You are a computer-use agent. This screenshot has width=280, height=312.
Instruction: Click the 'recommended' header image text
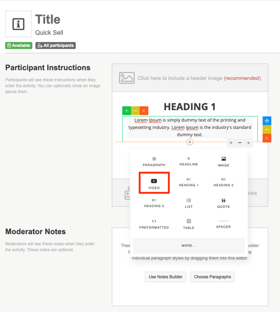(x=242, y=78)
